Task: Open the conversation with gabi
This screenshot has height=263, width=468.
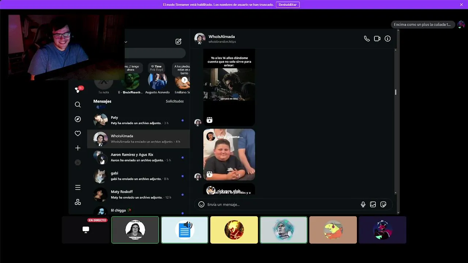Action: 139,176
